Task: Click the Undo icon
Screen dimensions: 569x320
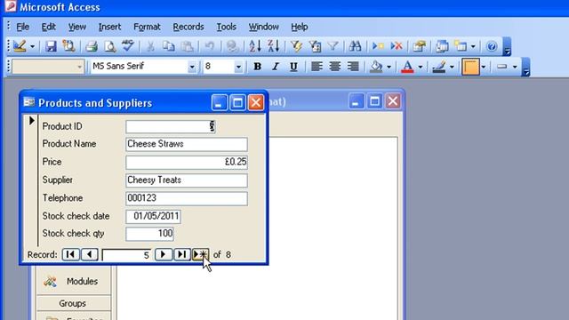Action: [x=210, y=46]
